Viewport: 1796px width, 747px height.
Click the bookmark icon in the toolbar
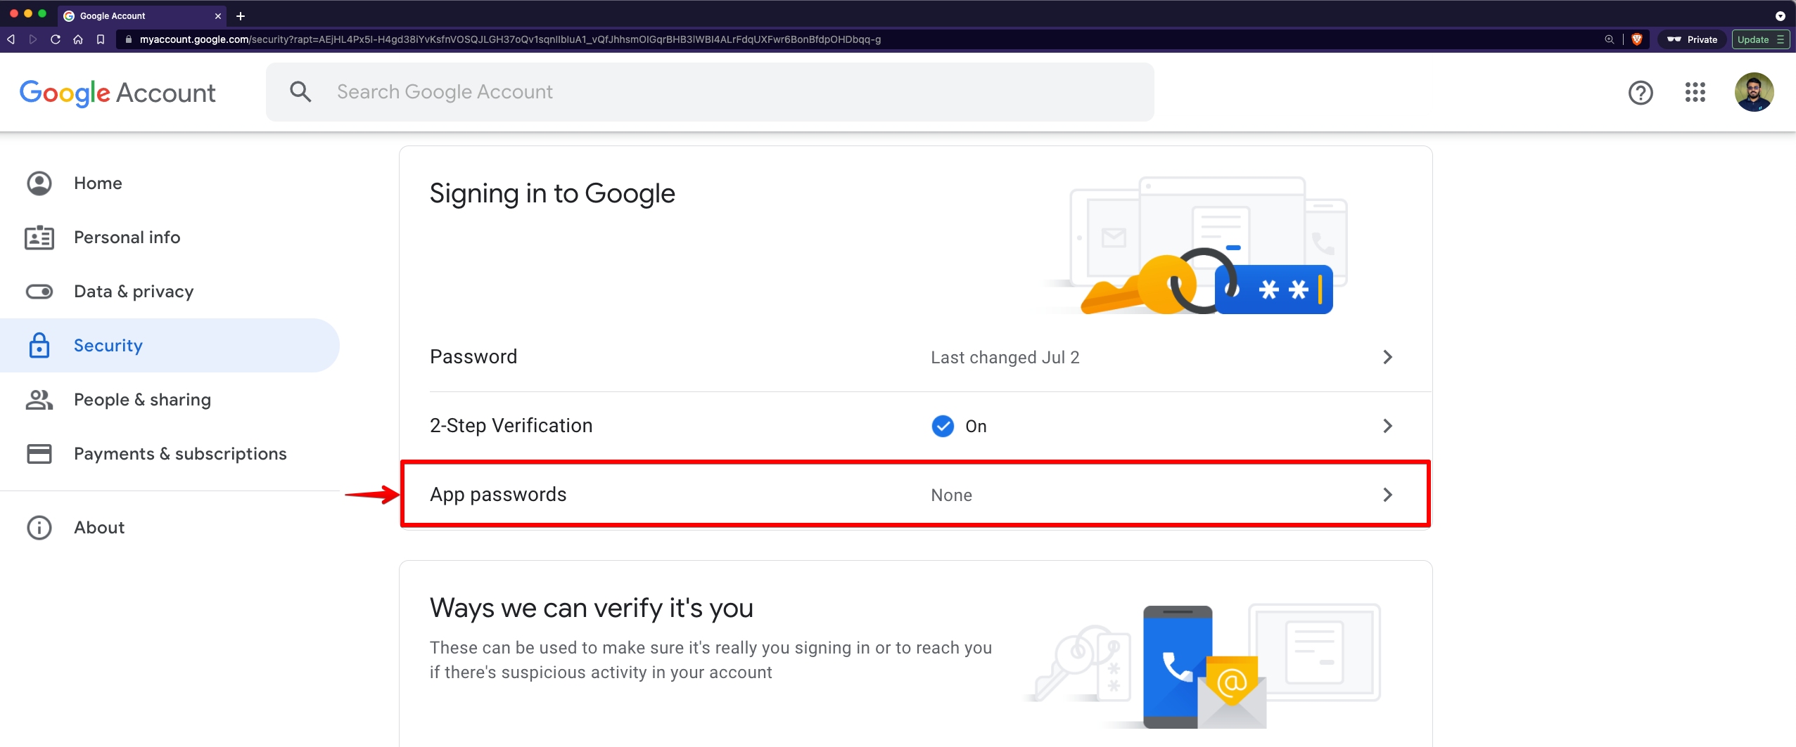click(101, 39)
